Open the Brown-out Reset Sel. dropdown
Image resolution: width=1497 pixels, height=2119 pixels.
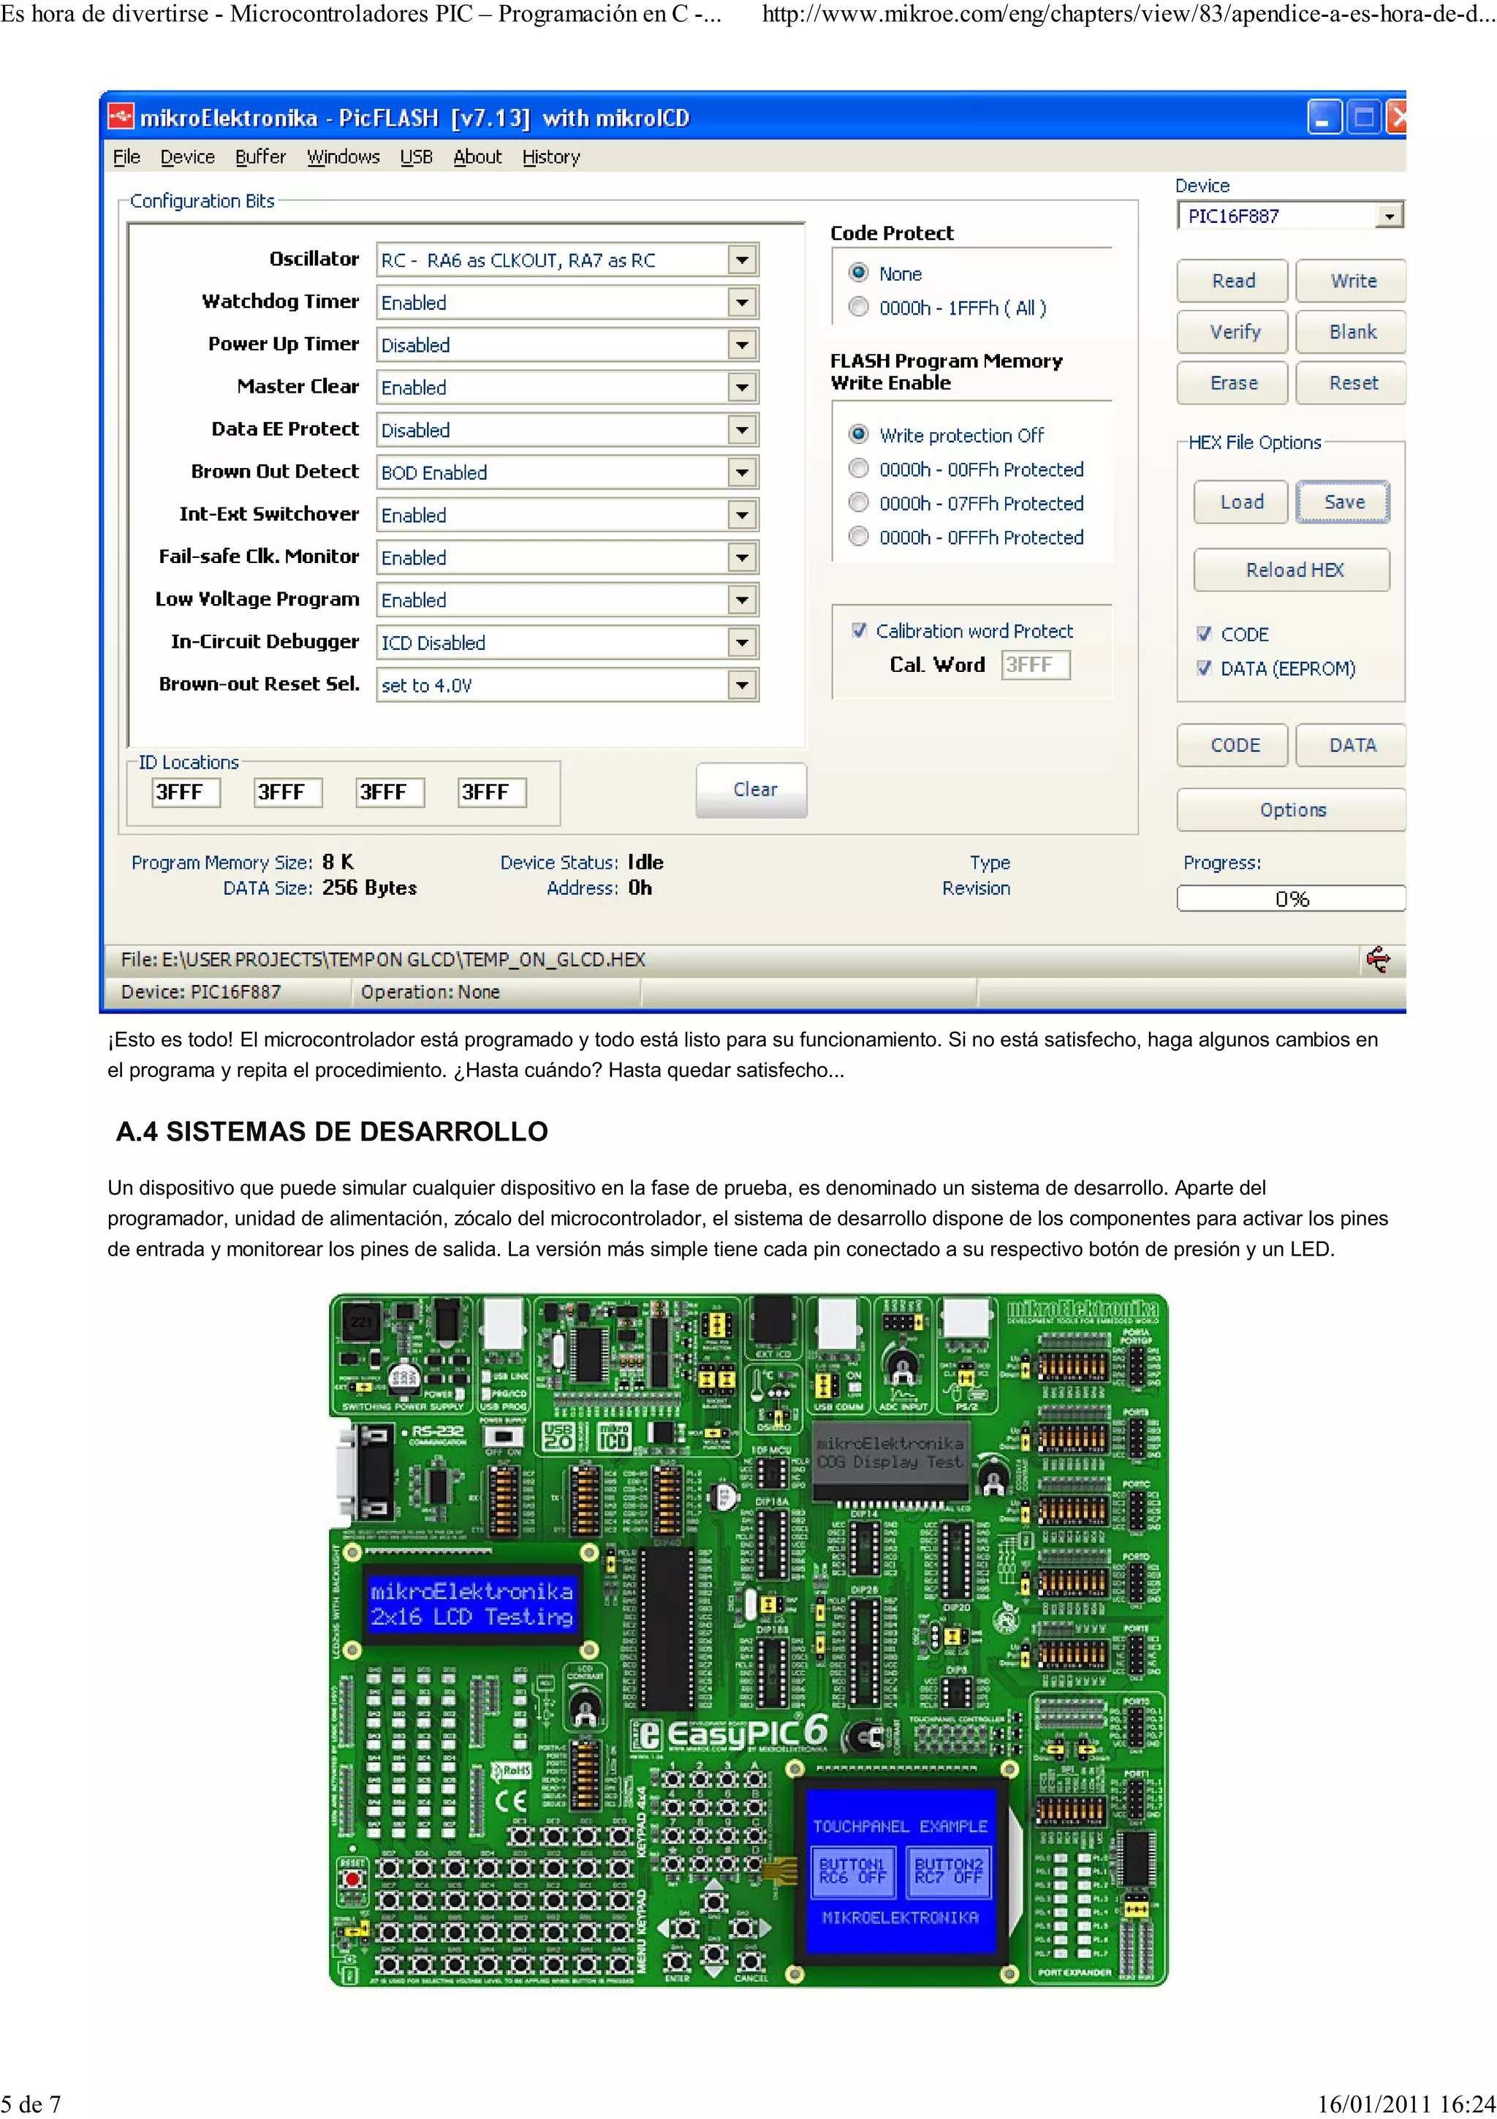coord(742,685)
